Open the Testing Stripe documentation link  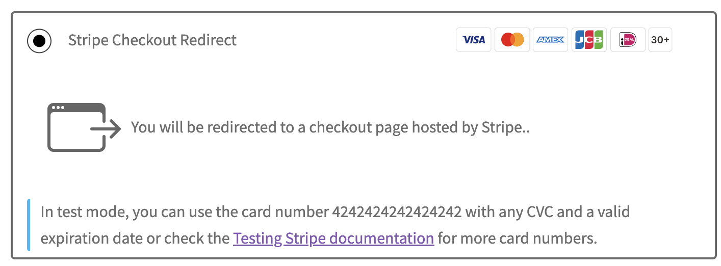tap(333, 238)
